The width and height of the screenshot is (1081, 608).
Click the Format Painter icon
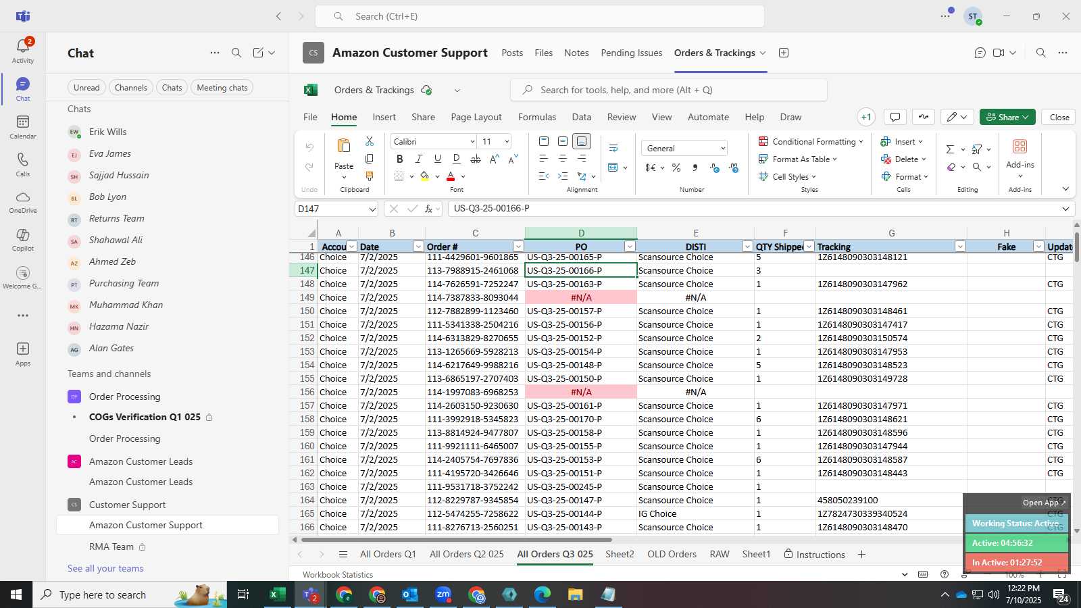[370, 176]
